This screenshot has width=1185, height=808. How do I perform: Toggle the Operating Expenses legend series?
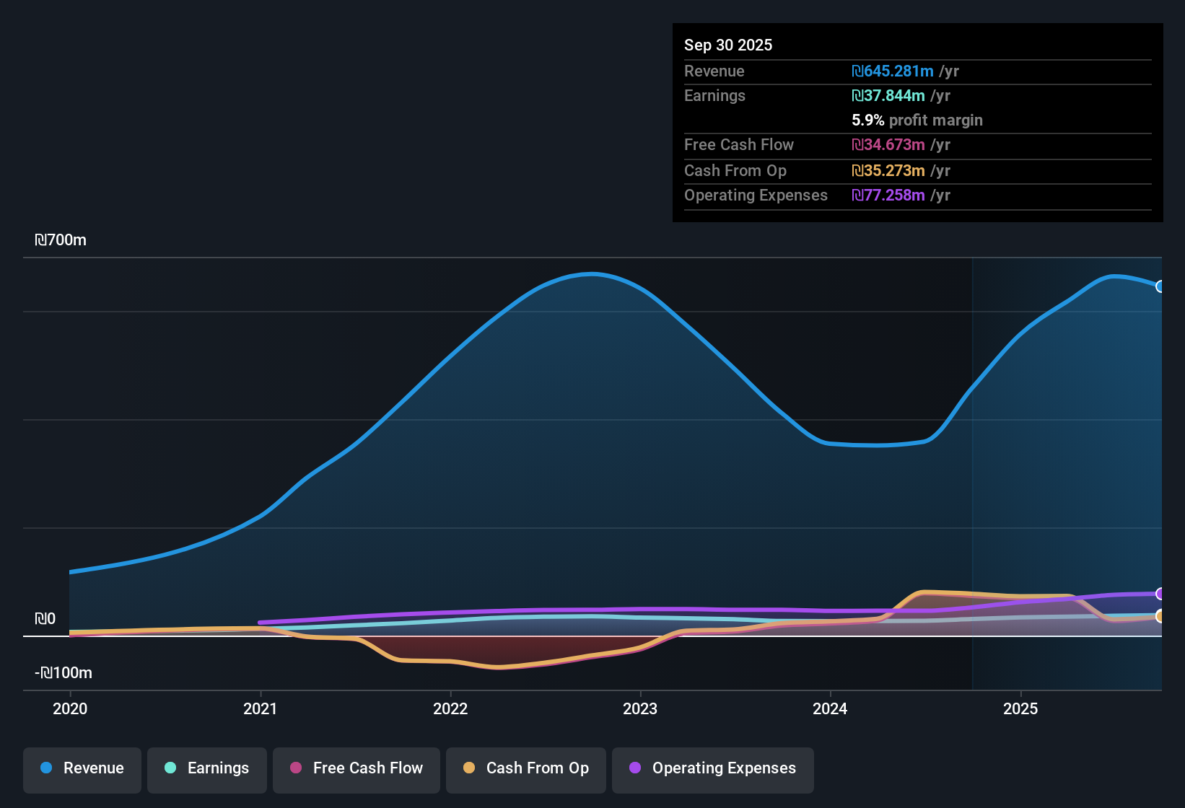(x=713, y=768)
